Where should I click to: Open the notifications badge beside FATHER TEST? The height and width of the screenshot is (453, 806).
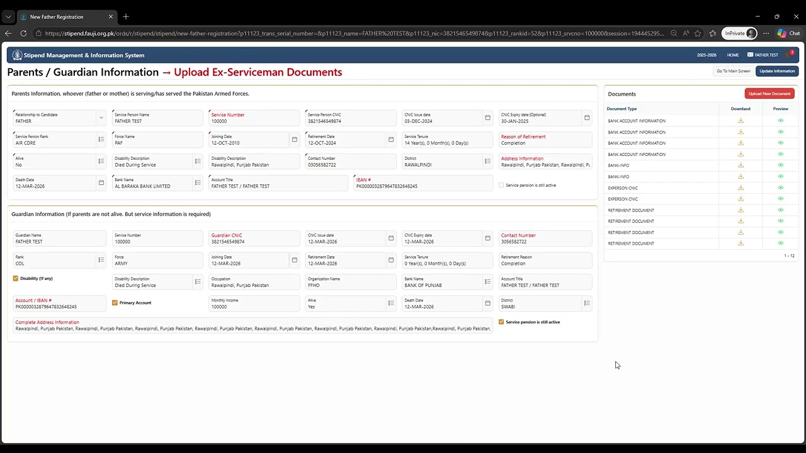[792, 53]
